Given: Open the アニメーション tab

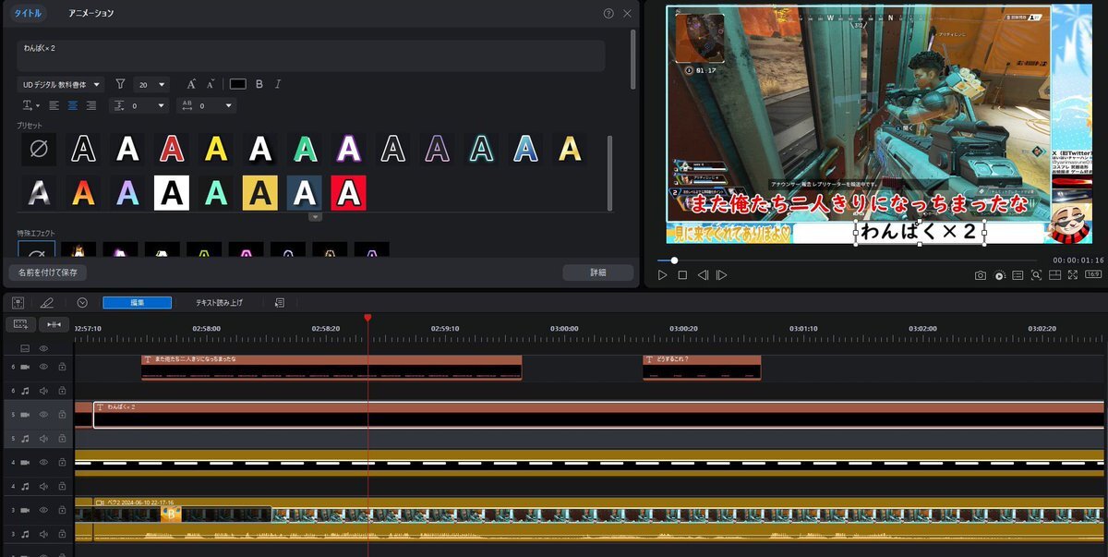Looking at the screenshot, I should tap(91, 14).
